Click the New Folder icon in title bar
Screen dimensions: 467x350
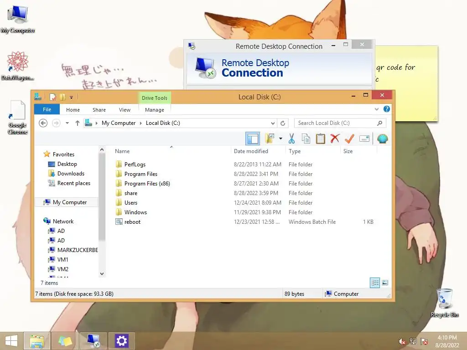pos(62,97)
